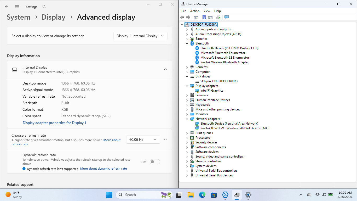
Task: Expand the Monitors node
Action: pyautogui.click(x=187, y=114)
